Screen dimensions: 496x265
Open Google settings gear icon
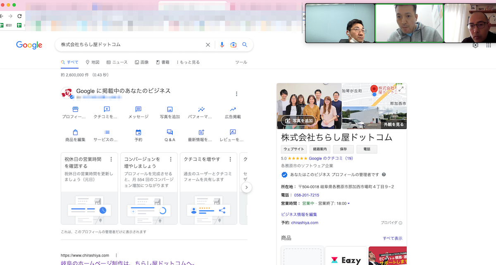point(475,46)
